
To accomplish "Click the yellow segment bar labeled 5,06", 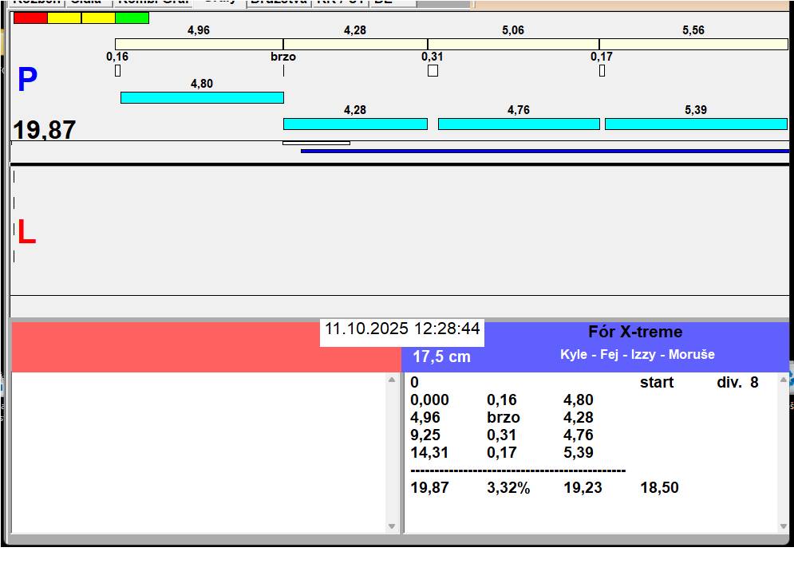I will tap(513, 44).
